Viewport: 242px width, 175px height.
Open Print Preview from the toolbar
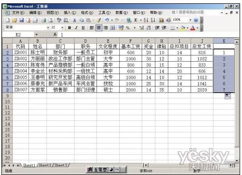coord(50,20)
